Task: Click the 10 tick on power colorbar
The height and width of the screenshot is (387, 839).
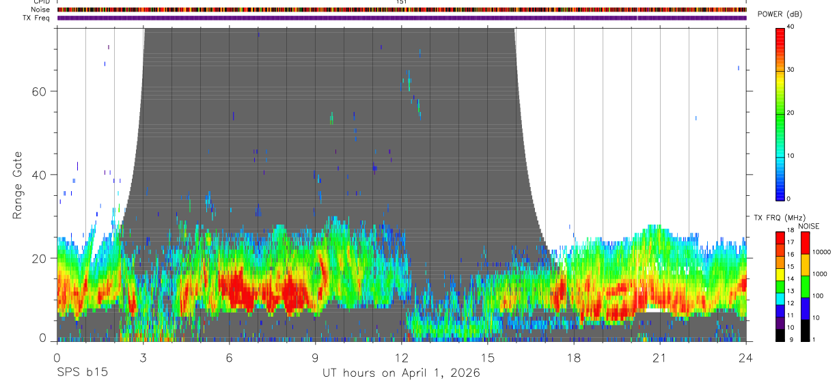Action: pyautogui.click(x=790, y=156)
